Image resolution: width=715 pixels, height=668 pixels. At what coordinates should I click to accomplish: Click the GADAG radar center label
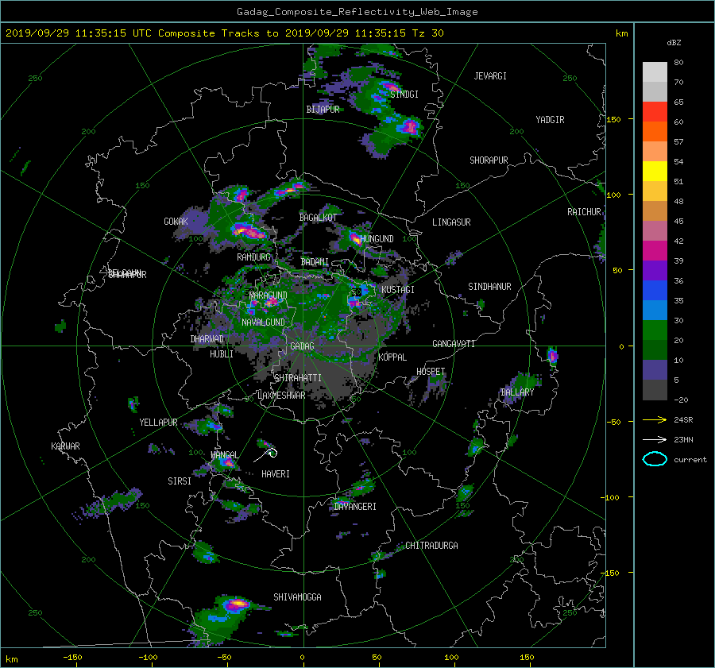point(302,346)
